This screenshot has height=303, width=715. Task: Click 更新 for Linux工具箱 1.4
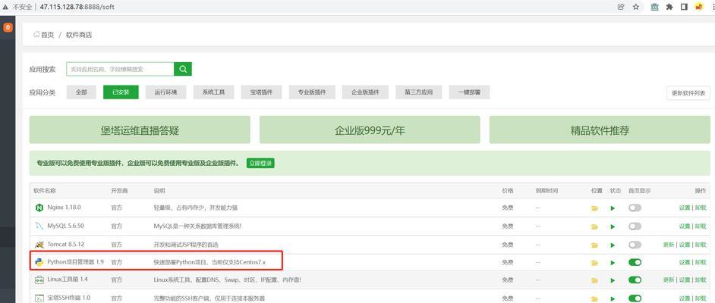(669, 280)
